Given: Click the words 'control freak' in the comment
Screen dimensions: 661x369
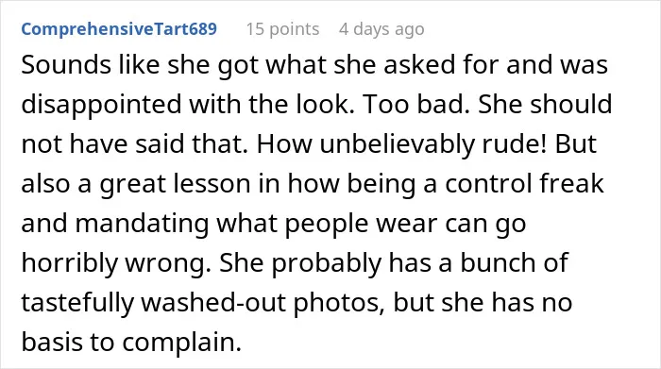Looking at the screenshot, I should pos(524,184).
